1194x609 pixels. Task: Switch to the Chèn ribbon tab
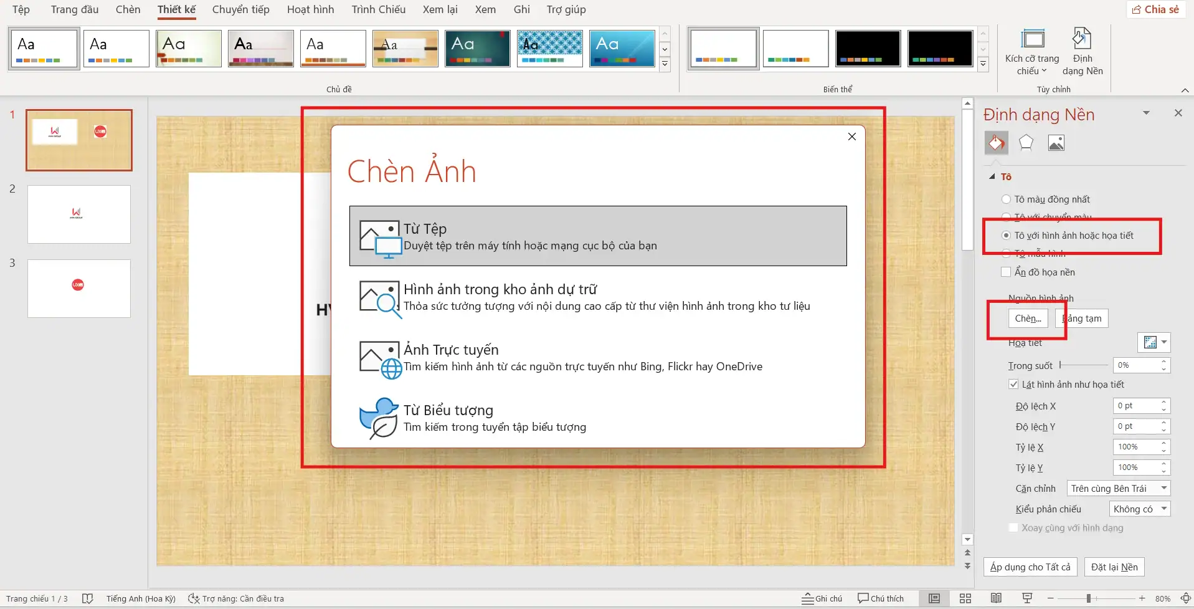(127, 9)
